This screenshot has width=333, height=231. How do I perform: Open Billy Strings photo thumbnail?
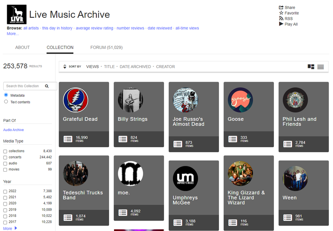click(x=130, y=100)
